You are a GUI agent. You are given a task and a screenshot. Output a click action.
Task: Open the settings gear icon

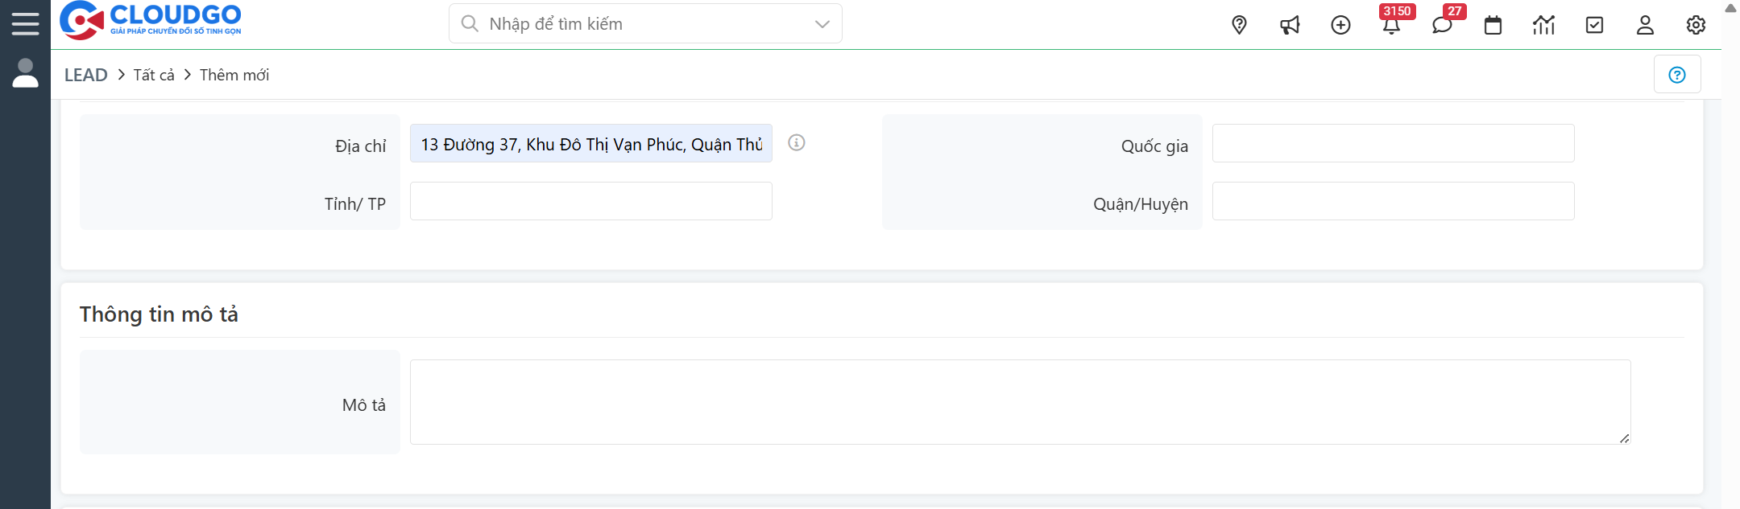point(1696,25)
